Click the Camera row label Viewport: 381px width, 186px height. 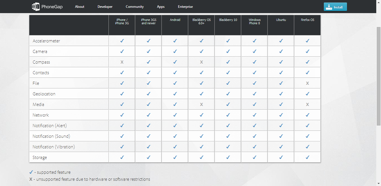click(x=40, y=51)
